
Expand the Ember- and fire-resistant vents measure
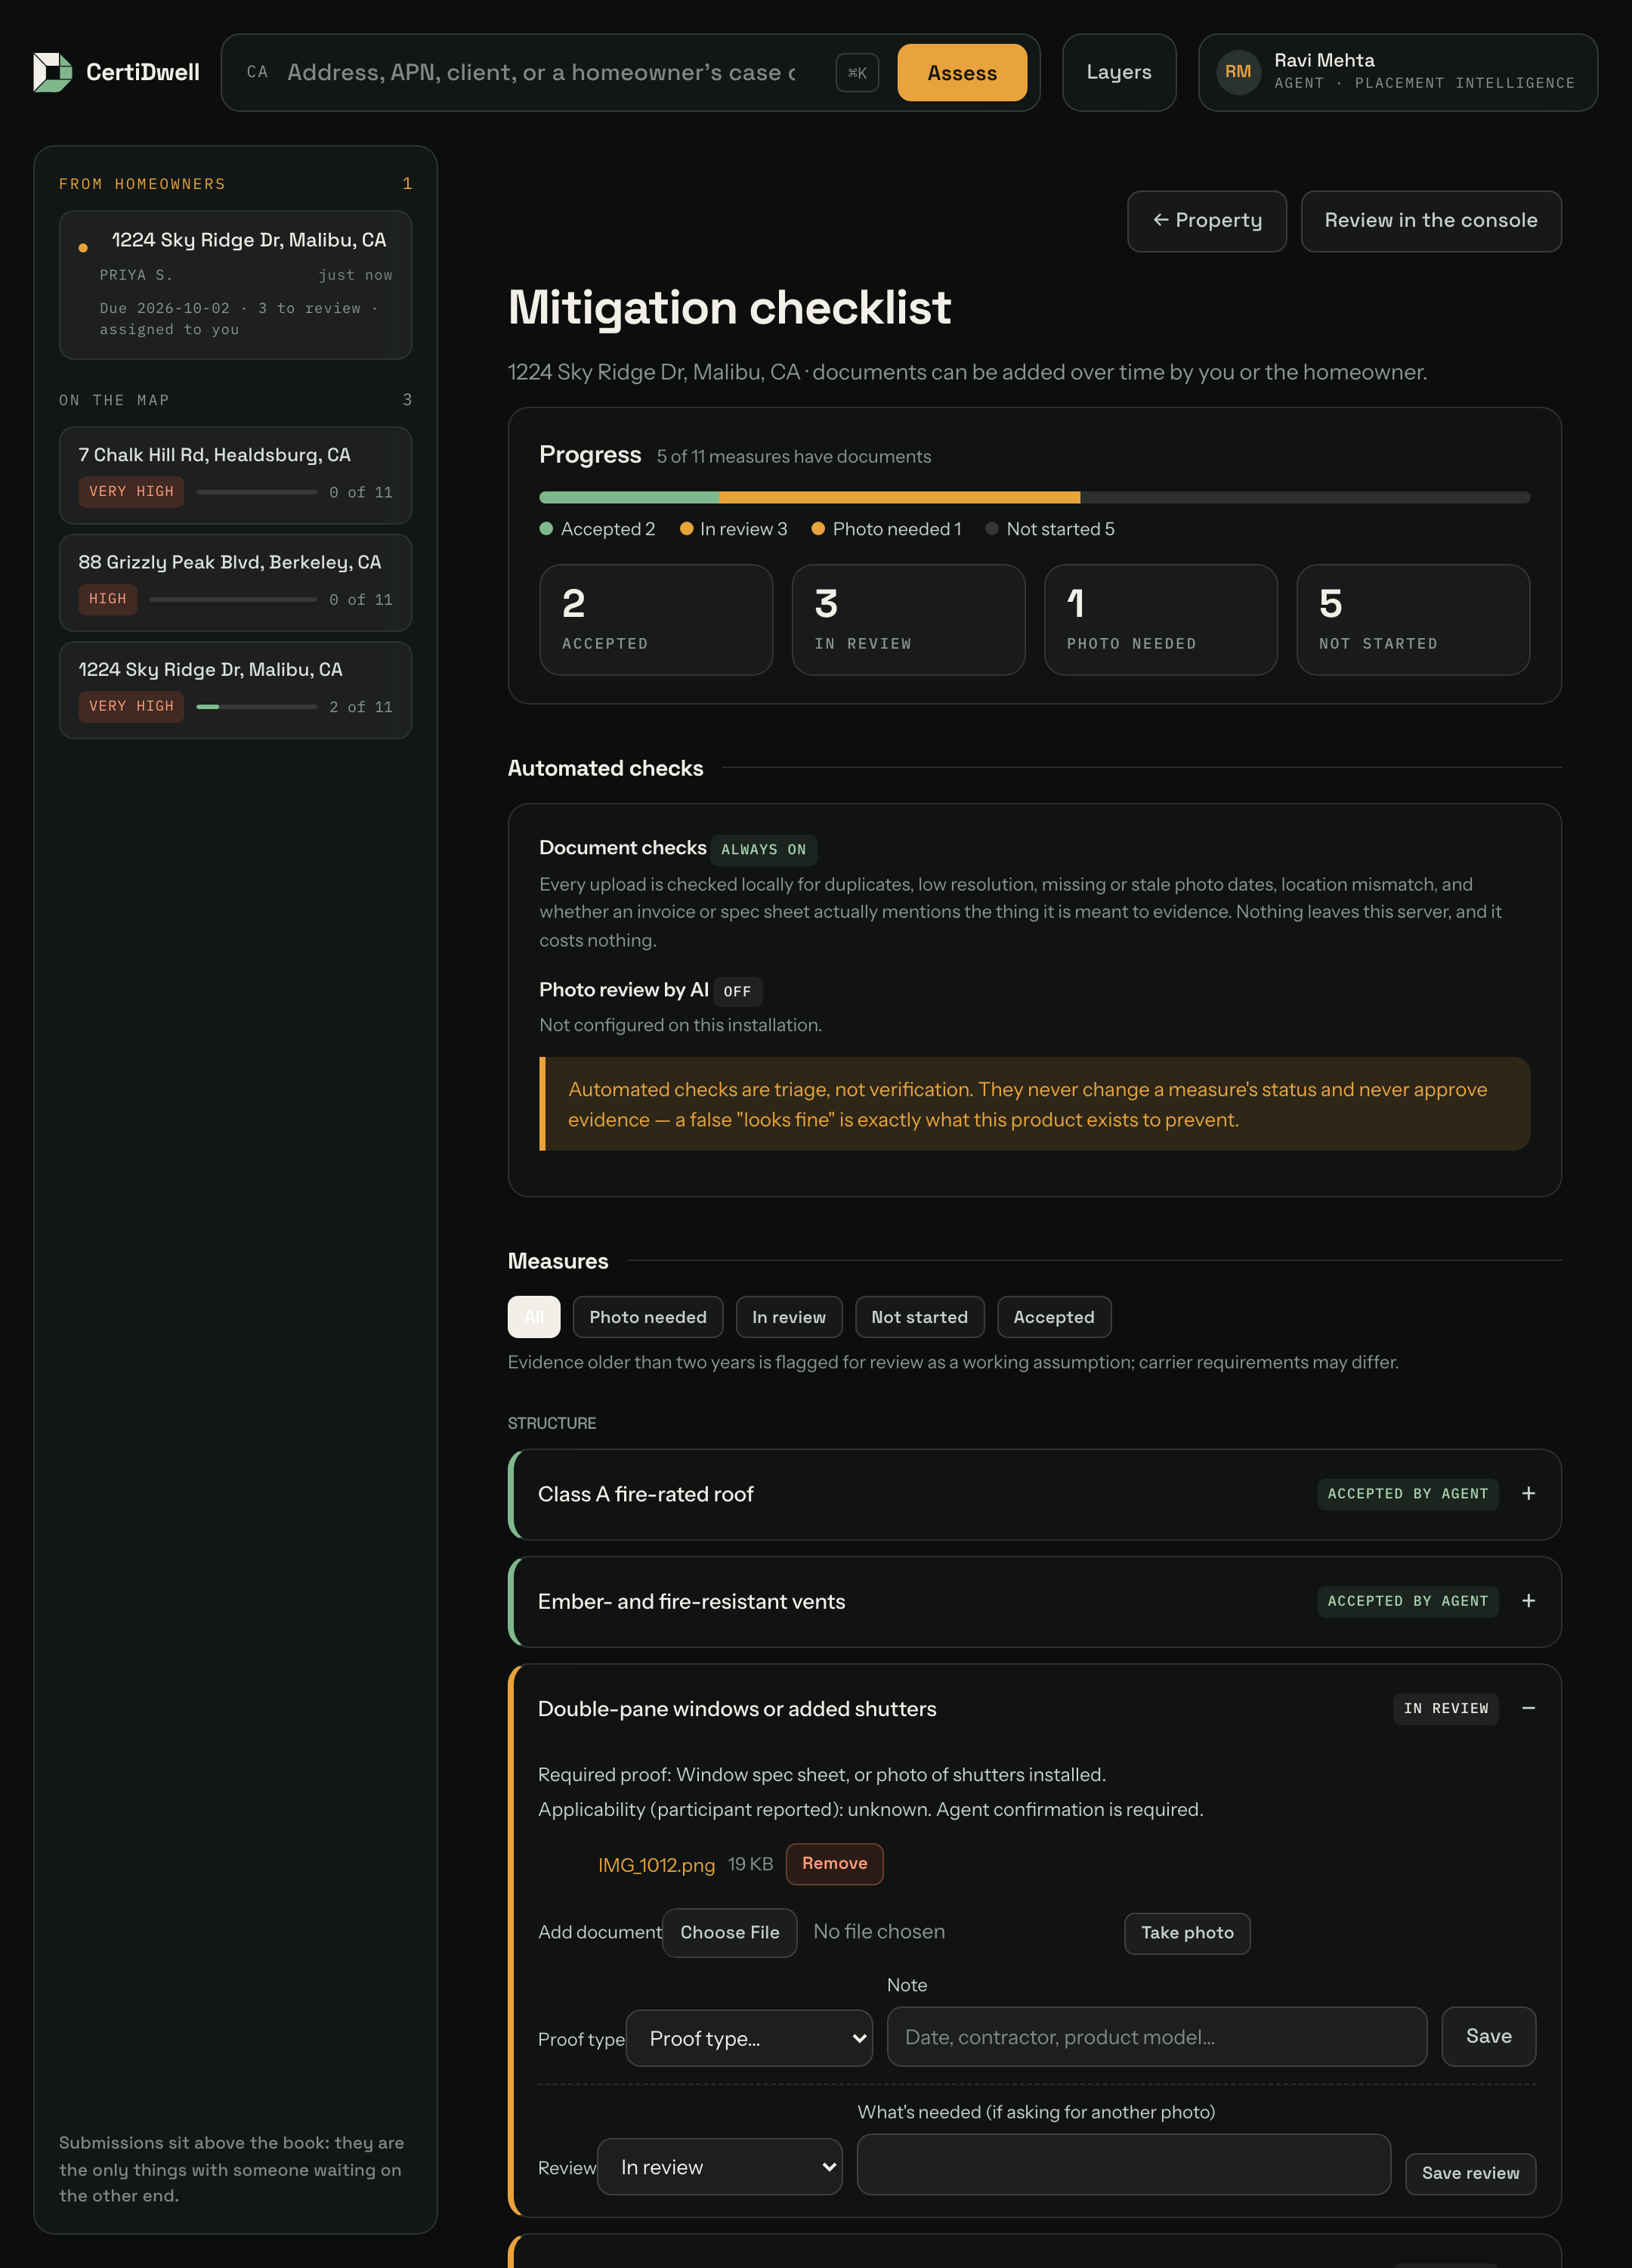(x=1528, y=1601)
